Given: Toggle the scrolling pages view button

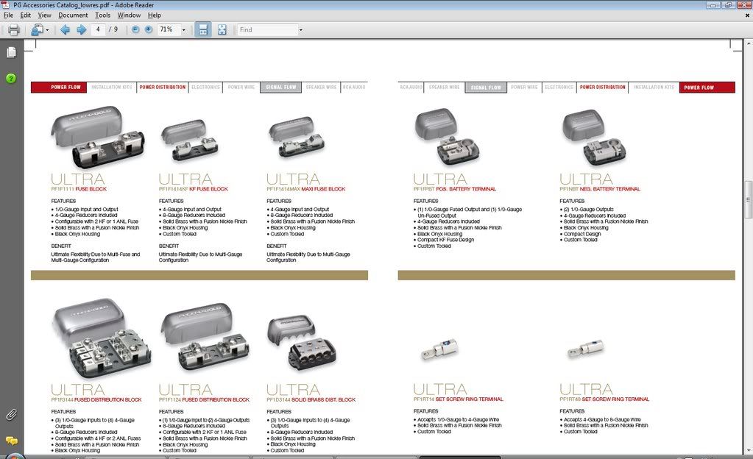Looking at the screenshot, I should pos(203,29).
